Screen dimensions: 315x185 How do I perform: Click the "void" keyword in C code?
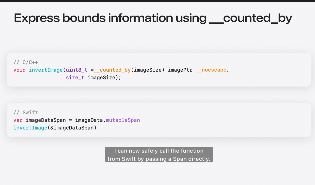click(20, 70)
